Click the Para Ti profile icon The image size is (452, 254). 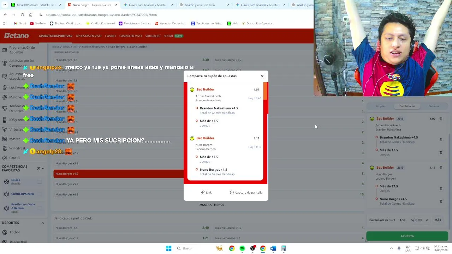tap(5, 158)
